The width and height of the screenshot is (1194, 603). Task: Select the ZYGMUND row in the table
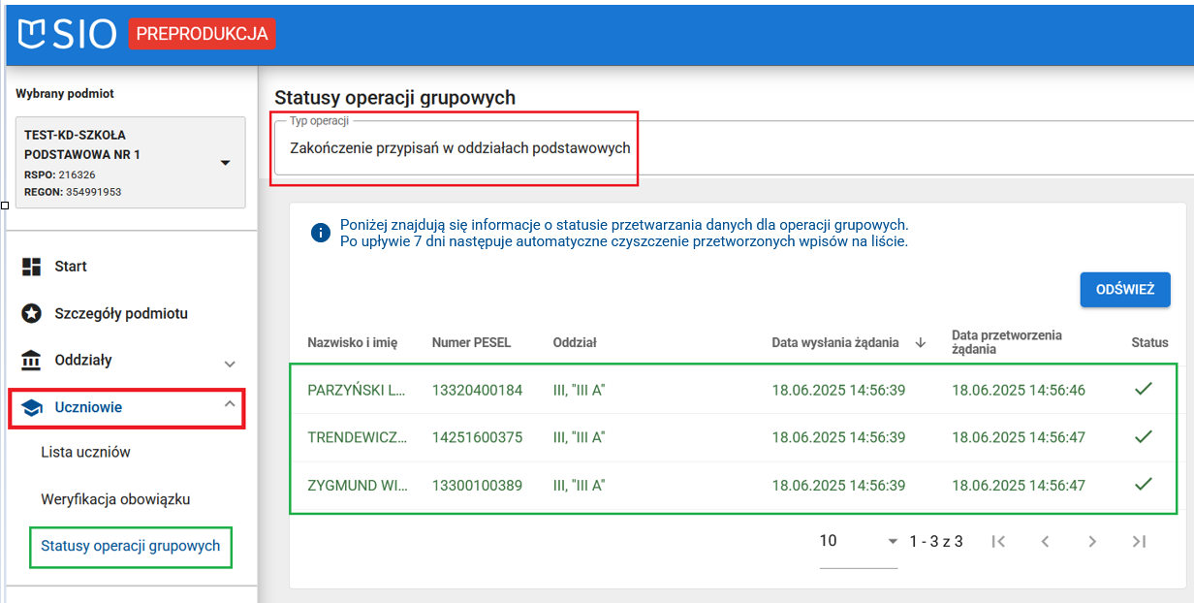tap(357, 486)
